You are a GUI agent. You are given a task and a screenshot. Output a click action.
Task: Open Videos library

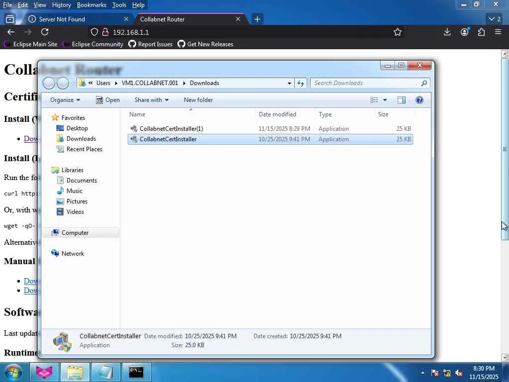pyautogui.click(x=71, y=212)
